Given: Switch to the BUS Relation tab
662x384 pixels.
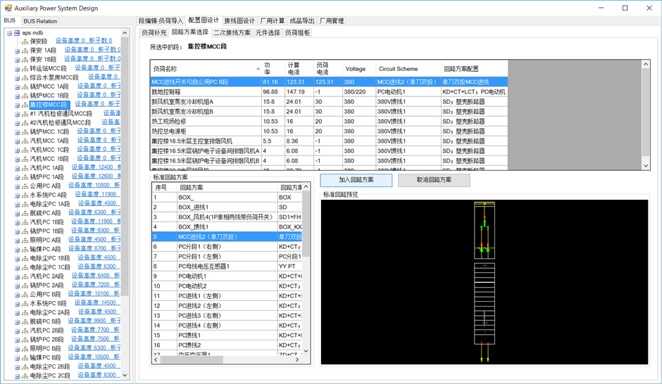Looking at the screenshot, I should (x=40, y=21).
